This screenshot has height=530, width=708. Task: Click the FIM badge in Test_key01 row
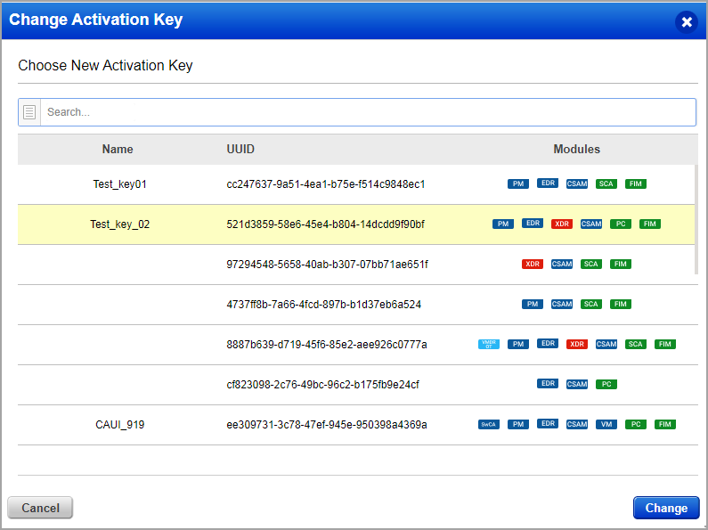point(635,183)
